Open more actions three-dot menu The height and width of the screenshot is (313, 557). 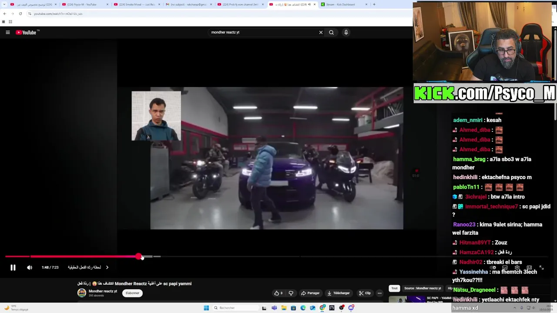click(379, 293)
